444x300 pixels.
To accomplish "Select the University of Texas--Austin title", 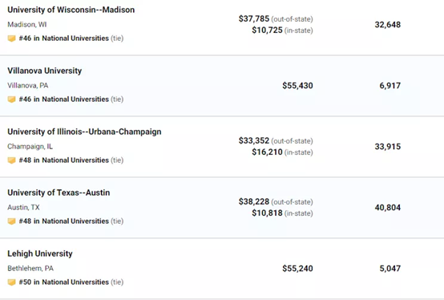I will [59, 193].
